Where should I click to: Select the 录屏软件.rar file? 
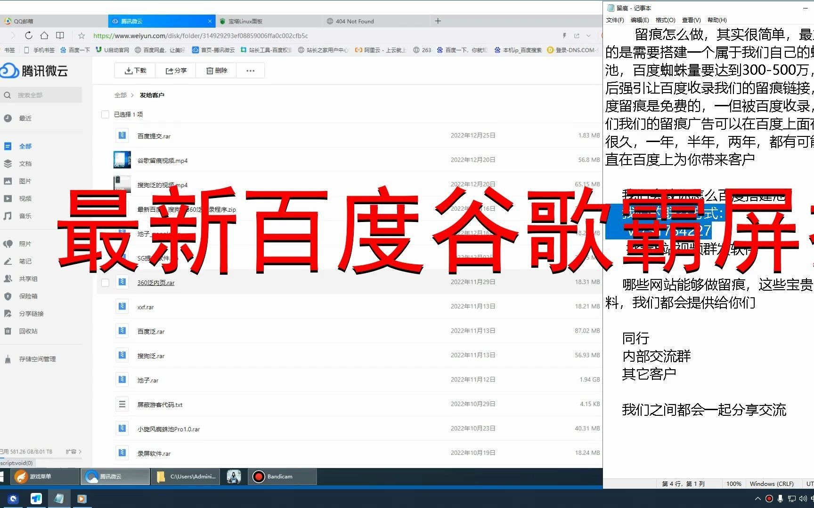point(154,454)
